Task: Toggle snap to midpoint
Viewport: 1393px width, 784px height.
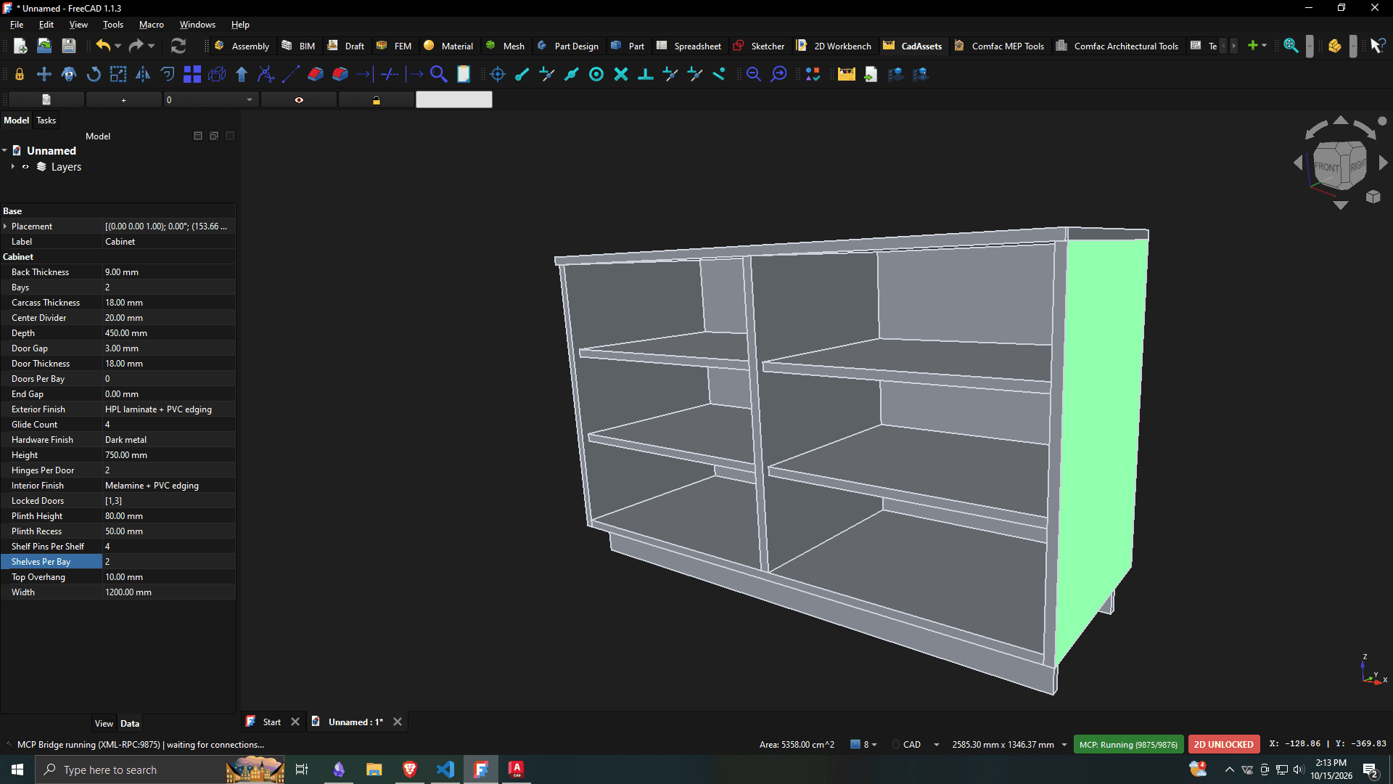Action: tap(572, 74)
